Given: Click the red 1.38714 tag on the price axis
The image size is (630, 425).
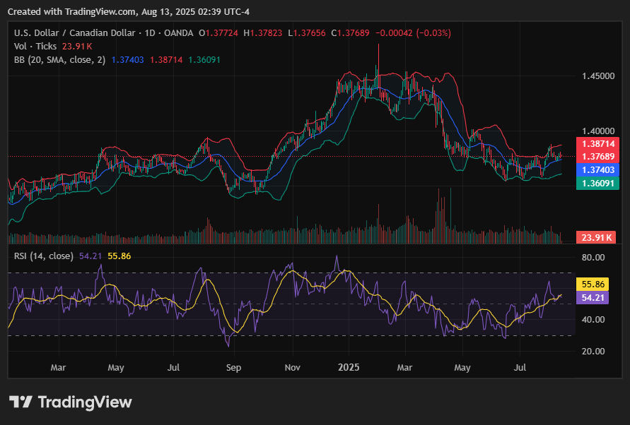Looking at the screenshot, I should (598, 144).
